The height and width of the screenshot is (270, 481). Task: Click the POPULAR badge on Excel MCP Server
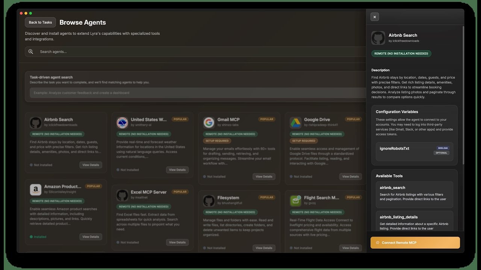click(x=180, y=192)
